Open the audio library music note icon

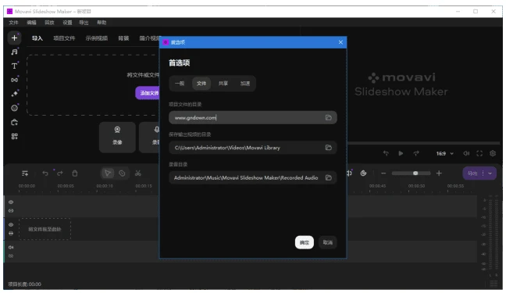coord(14,52)
